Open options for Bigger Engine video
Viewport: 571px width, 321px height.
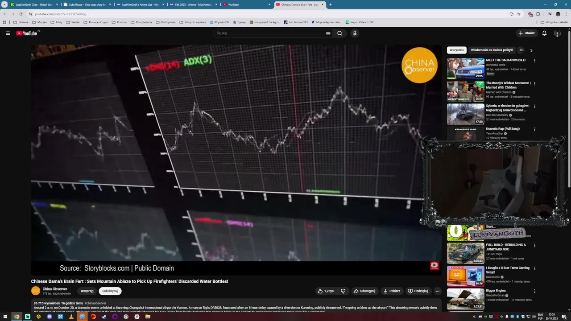(535, 291)
